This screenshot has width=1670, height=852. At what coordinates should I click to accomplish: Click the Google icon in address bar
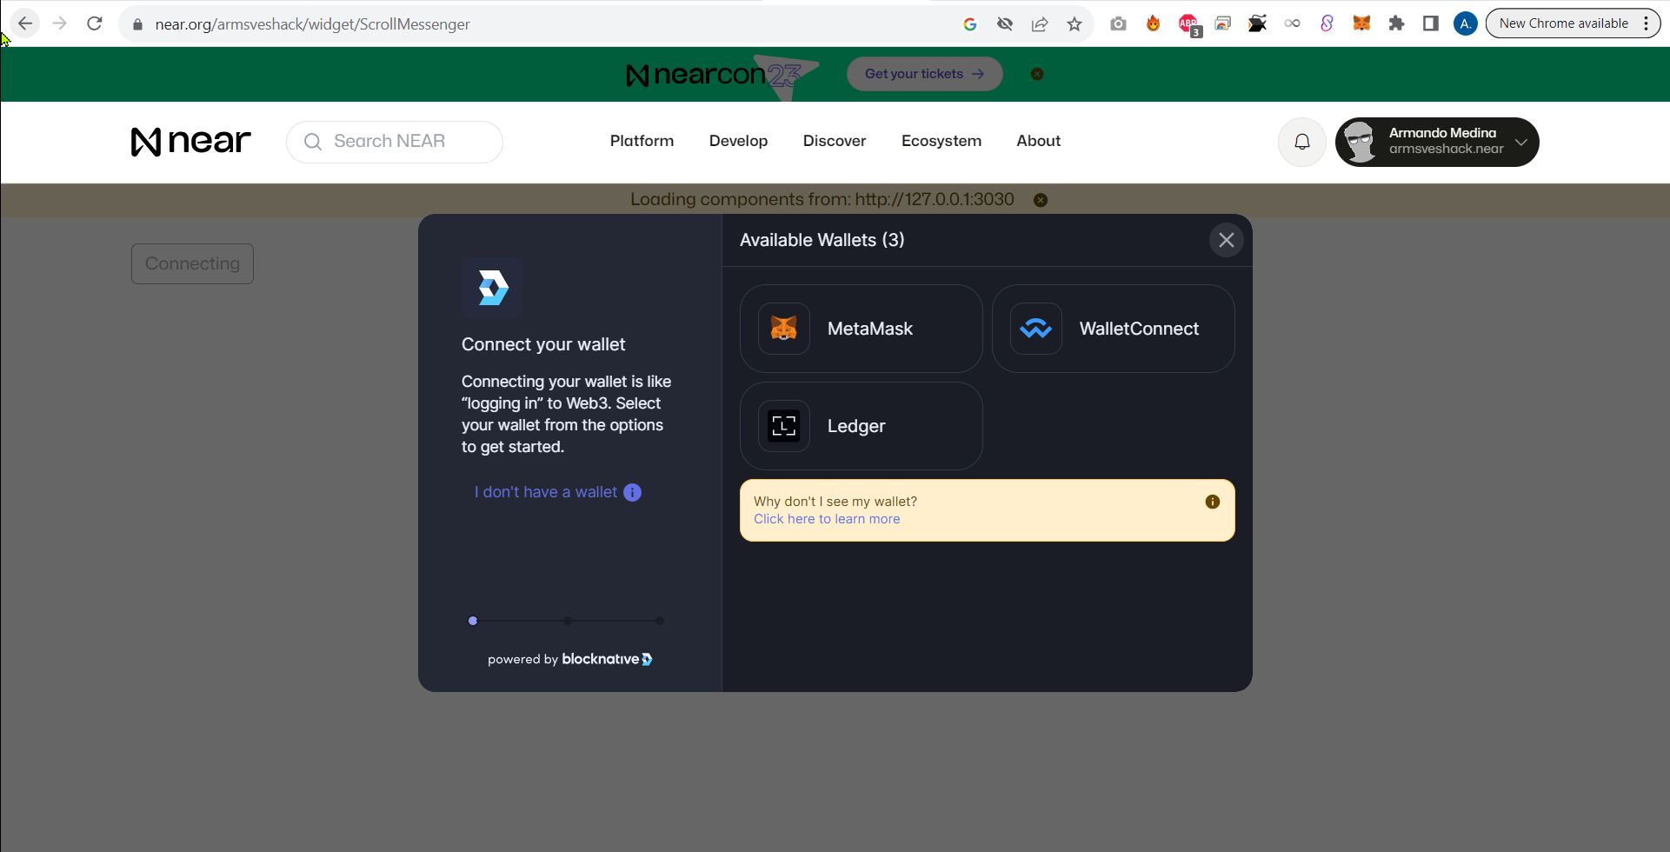[970, 24]
